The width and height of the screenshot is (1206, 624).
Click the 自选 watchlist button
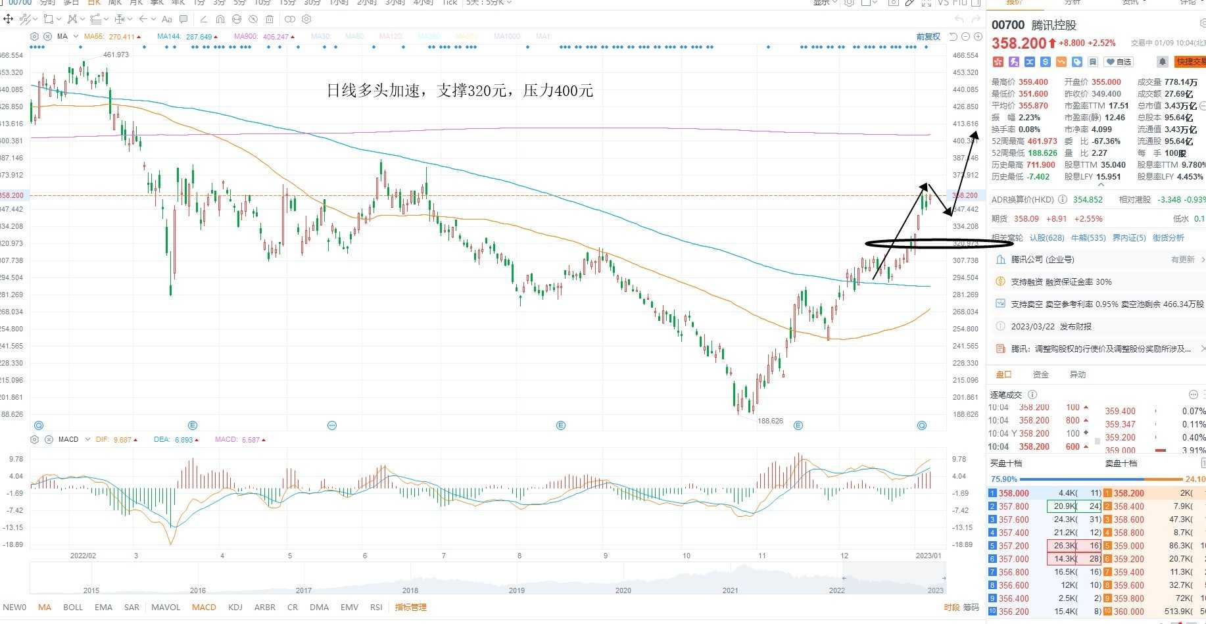(x=1119, y=62)
